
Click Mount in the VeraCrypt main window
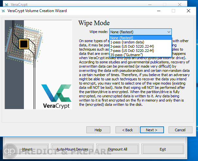click(x=27, y=149)
